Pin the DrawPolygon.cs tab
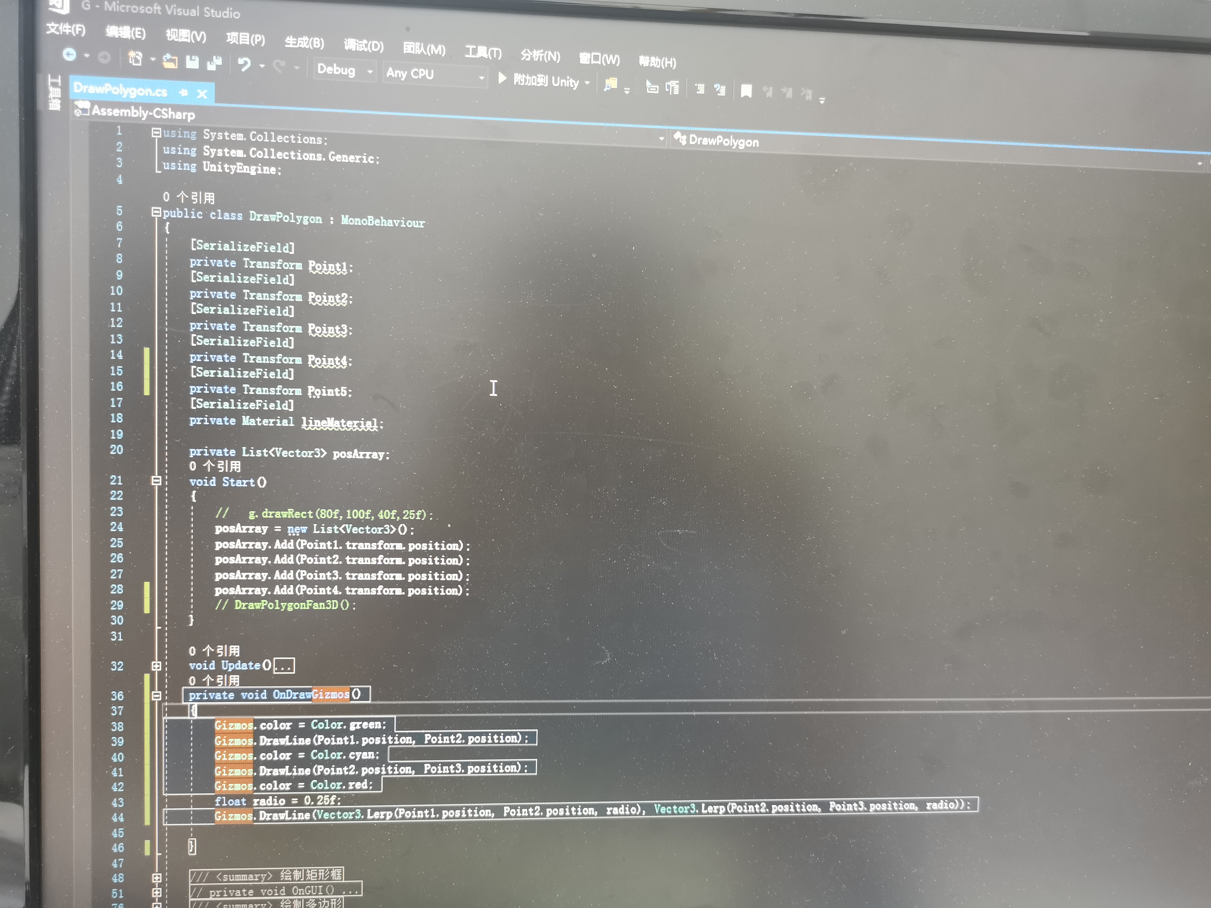1211x908 pixels. coord(183,93)
